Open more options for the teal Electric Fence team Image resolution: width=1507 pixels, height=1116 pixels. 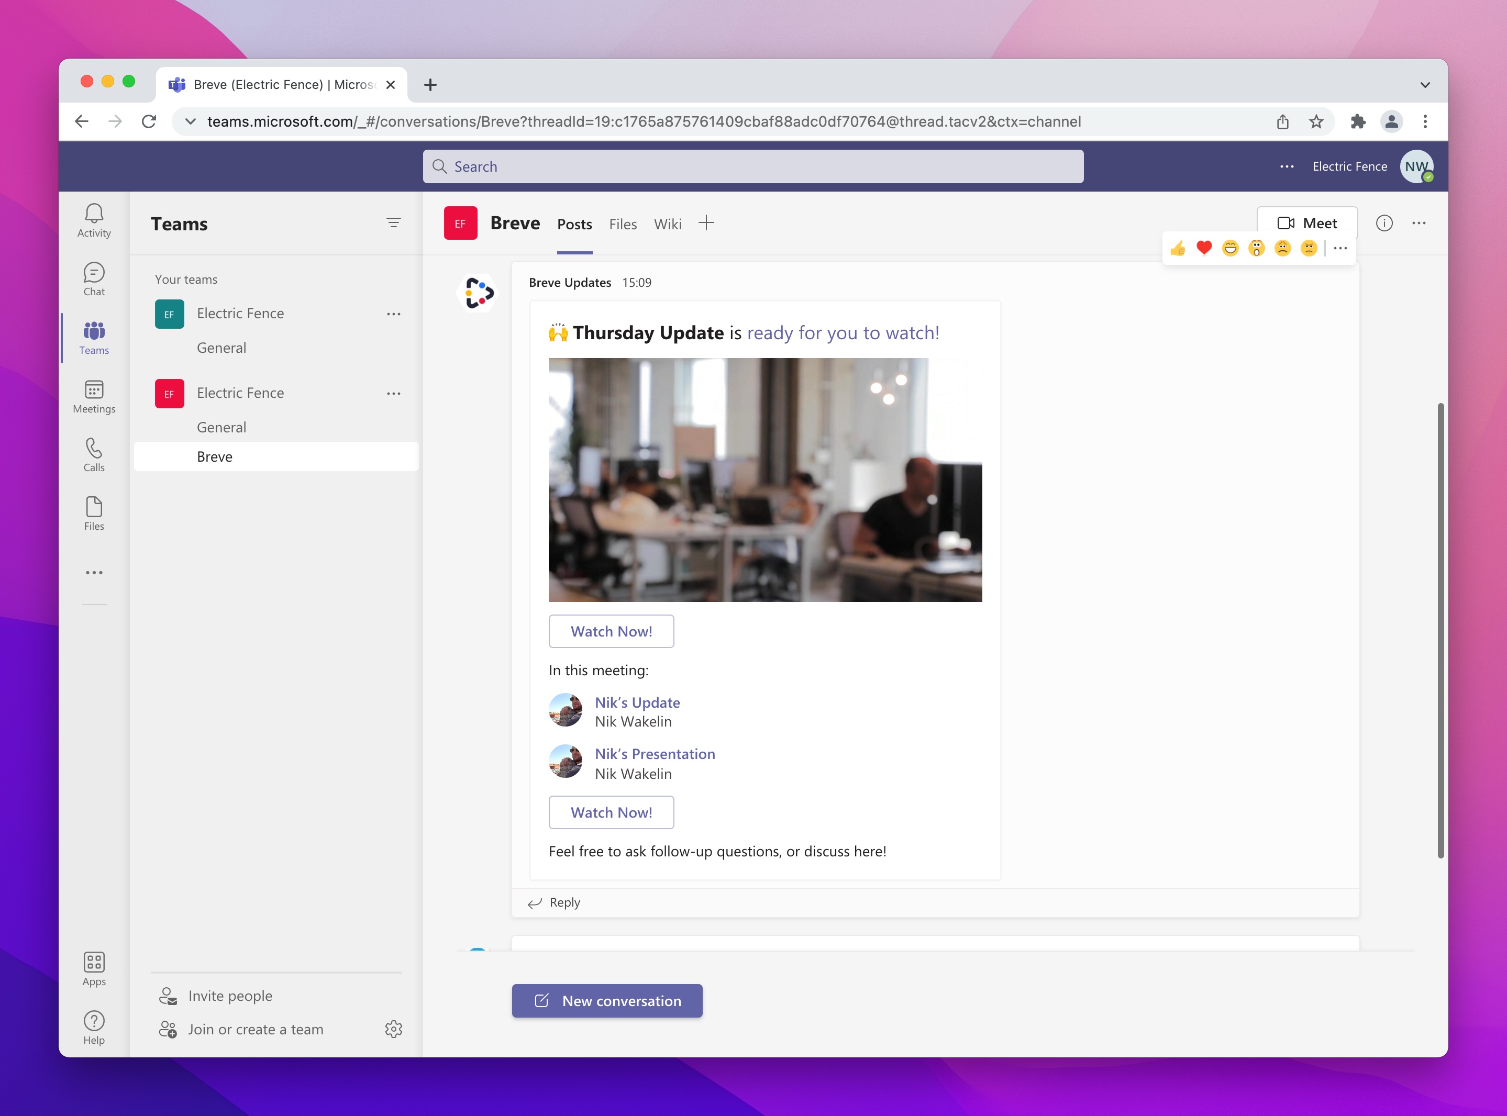point(393,314)
